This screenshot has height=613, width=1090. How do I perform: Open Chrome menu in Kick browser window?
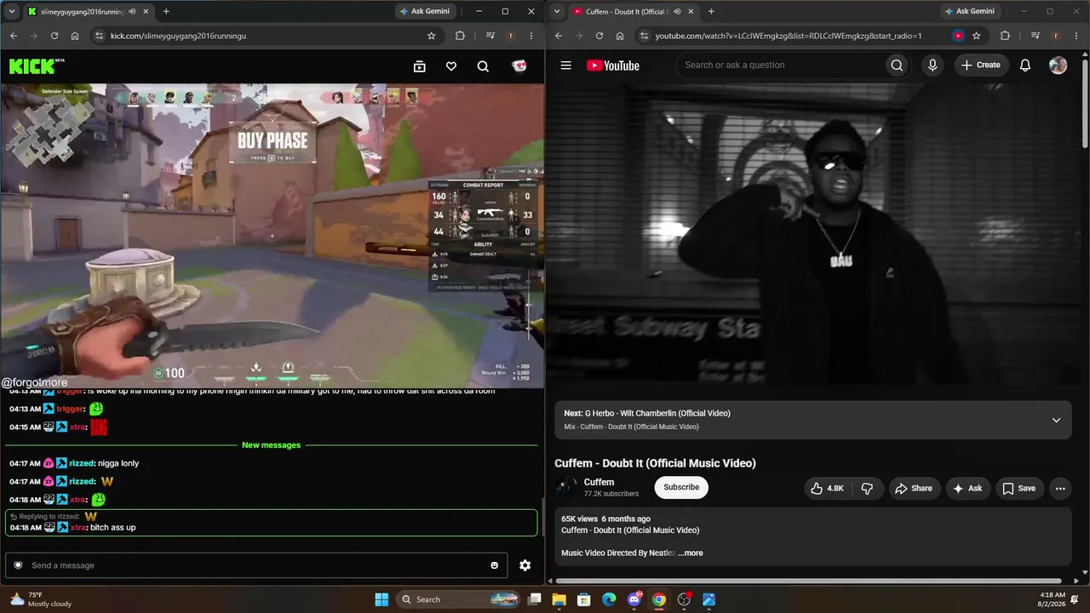tap(531, 36)
